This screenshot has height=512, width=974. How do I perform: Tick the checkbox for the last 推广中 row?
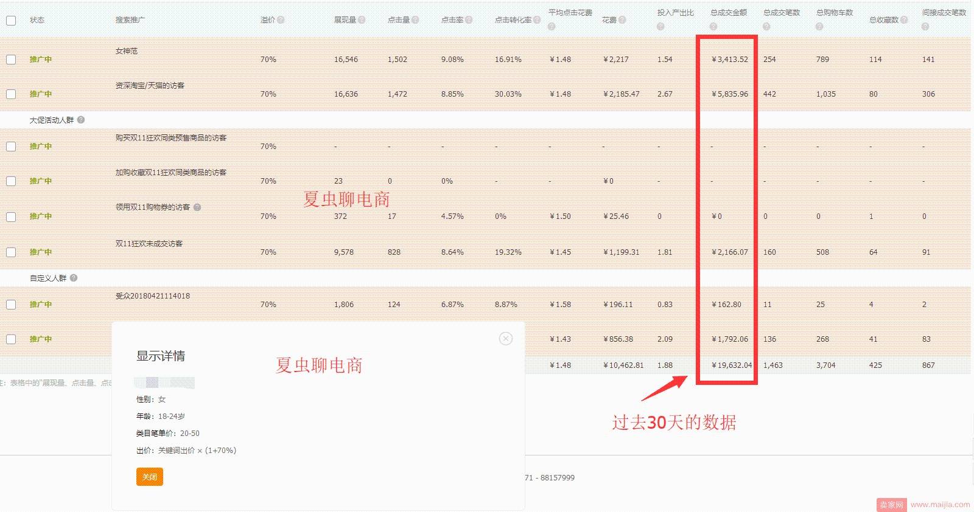pos(11,339)
